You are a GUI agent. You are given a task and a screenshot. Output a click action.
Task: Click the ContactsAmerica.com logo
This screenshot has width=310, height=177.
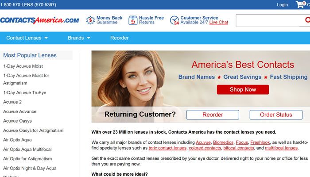point(39,20)
